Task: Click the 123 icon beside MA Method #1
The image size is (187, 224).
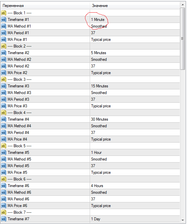Action: pos(4,26)
